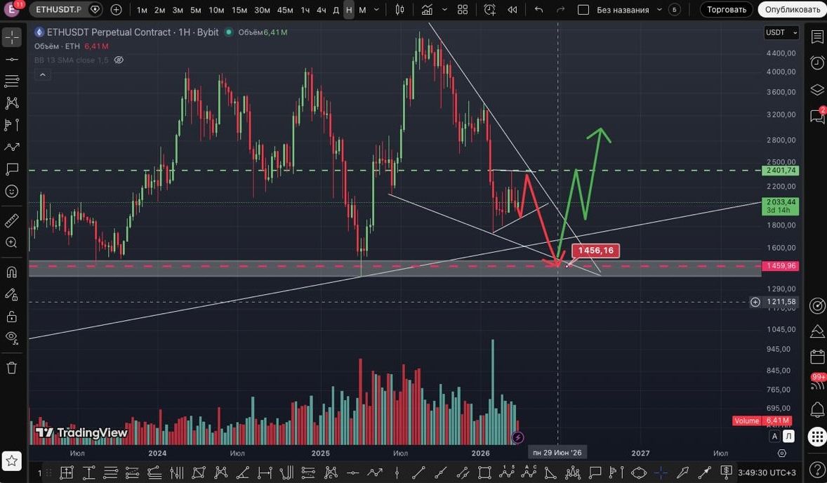Click the trash icon to remove drawings
827x483 pixels.
11,368
